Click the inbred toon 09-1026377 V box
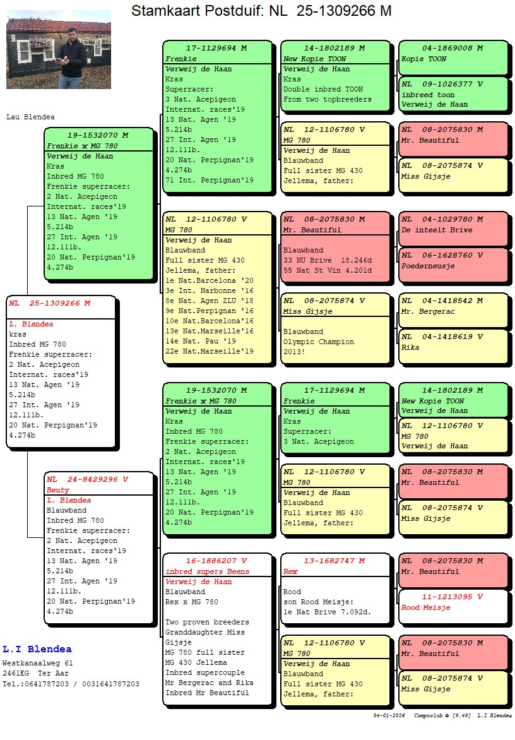 point(453,93)
